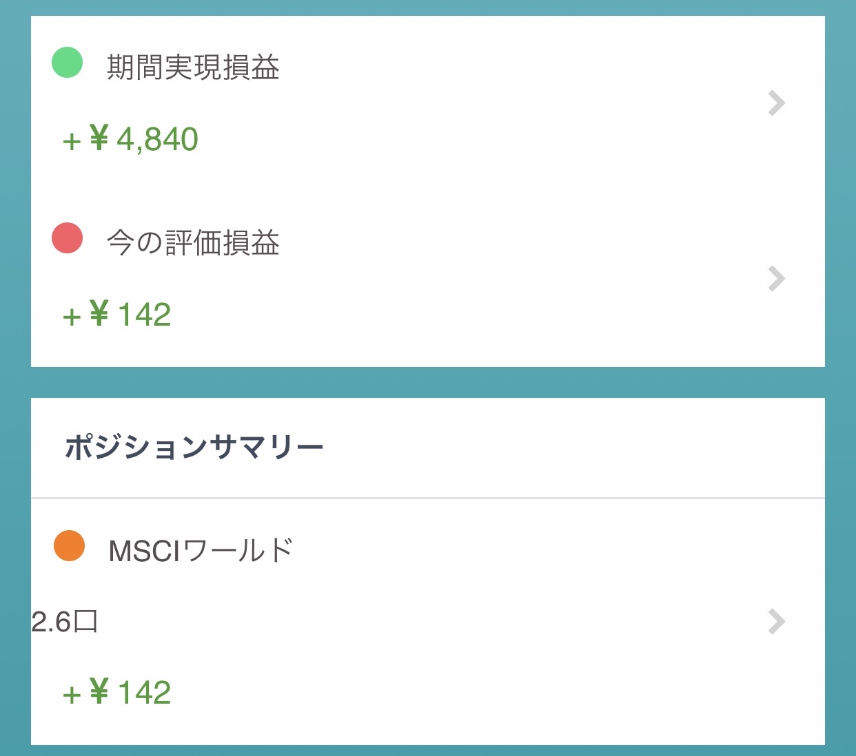The width and height of the screenshot is (856, 756).
Task: Click the orange dot beside MSCIワールド
Action: (x=69, y=546)
